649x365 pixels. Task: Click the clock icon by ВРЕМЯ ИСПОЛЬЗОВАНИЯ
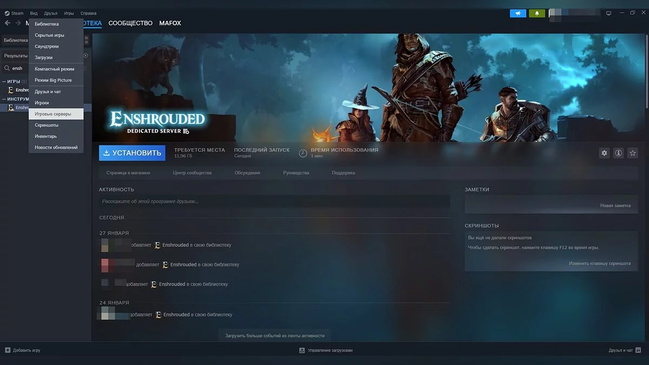[303, 153]
